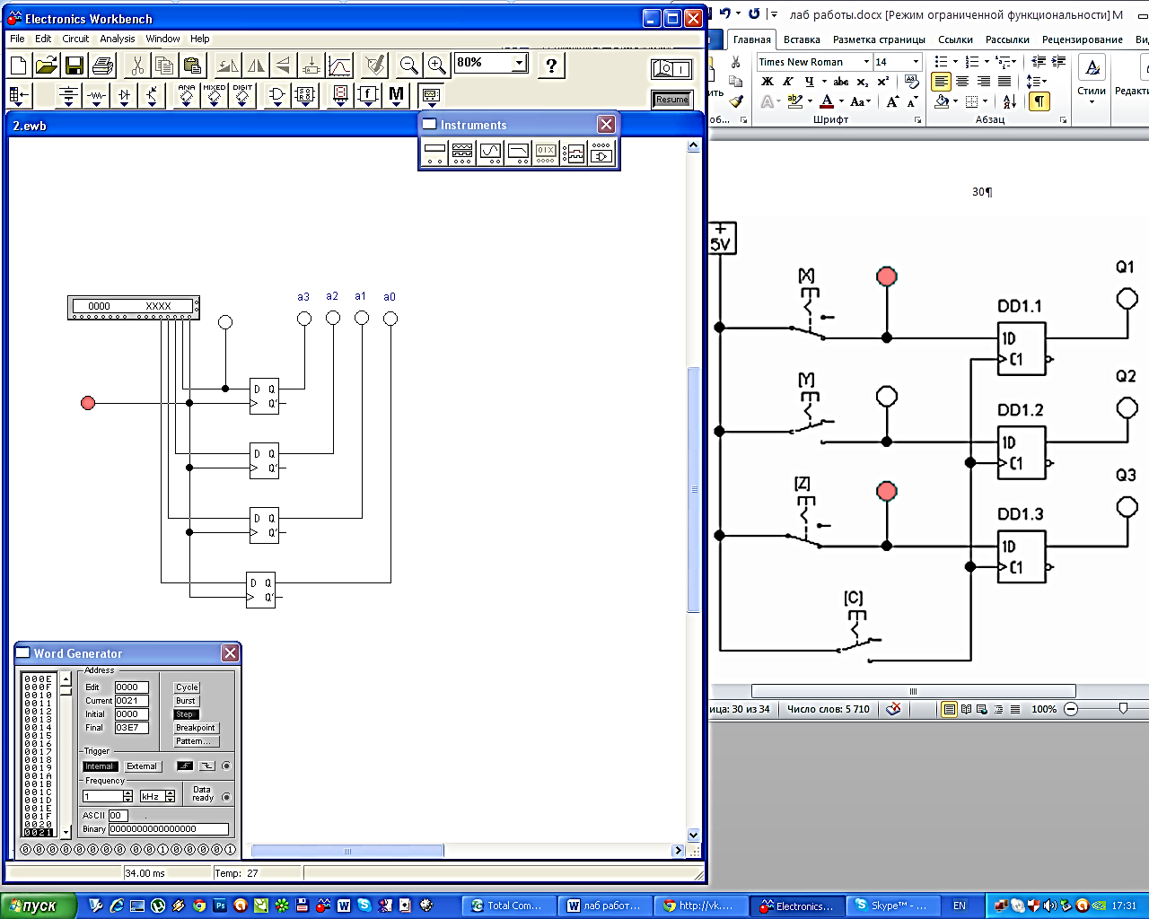The width and height of the screenshot is (1149, 919).
Task: Pick the Word Generator instrument icon
Action: coord(546,153)
